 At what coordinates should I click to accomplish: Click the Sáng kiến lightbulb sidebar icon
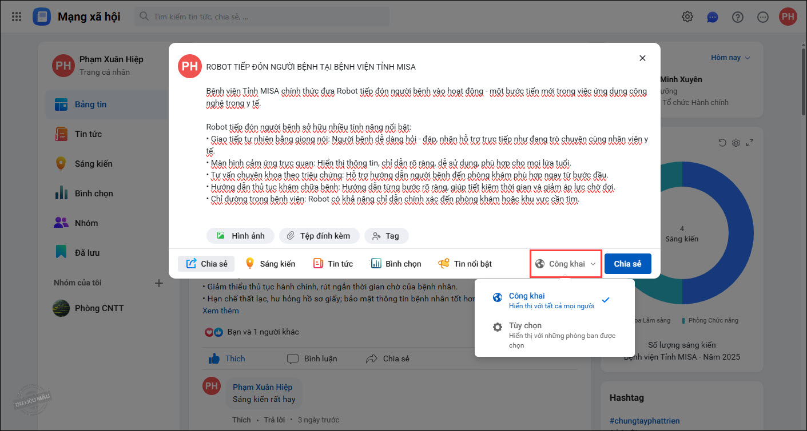click(61, 164)
